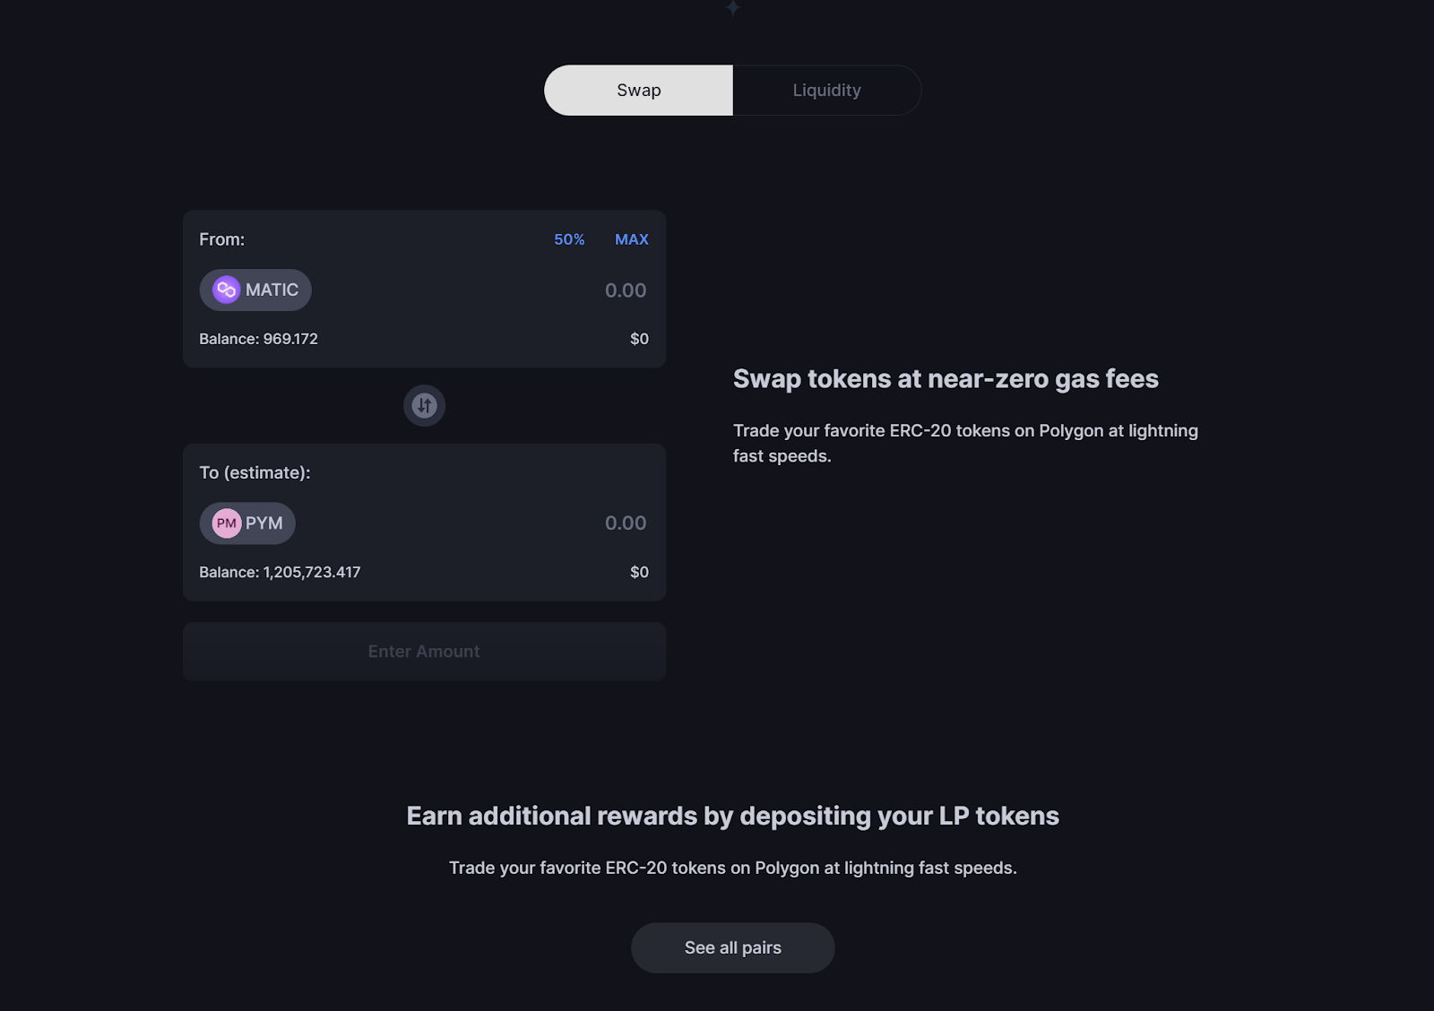Click the star icon at page top
The image size is (1434, 1011).
point(732,8)
